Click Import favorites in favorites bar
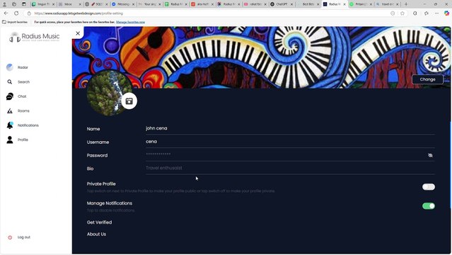This screenshot has width=452, height=255. click(x=15, y=22)
